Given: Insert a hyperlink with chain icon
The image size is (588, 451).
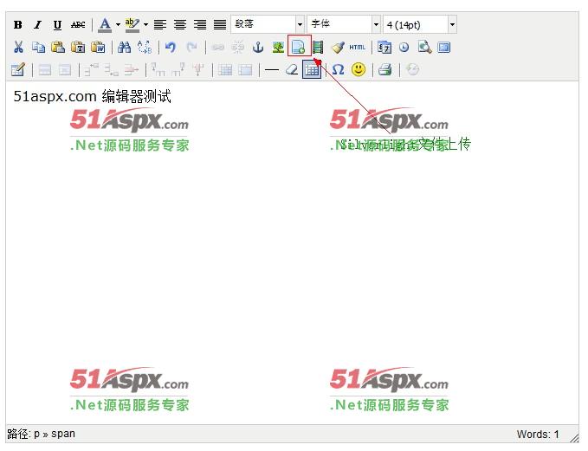Looking at the screenshot, I should pyautogui.click(x=218, y=48).
